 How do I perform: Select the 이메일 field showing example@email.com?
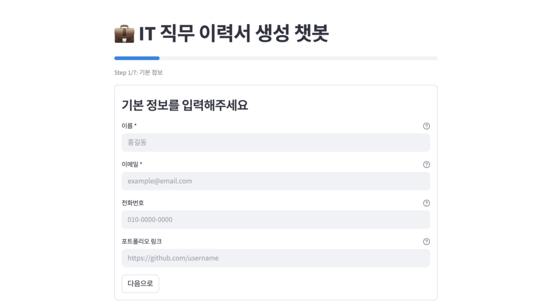point(276,181)
